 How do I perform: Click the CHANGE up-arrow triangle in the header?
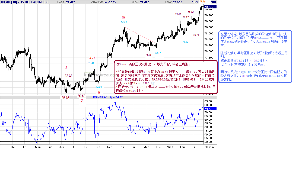(x=106, y=2)
